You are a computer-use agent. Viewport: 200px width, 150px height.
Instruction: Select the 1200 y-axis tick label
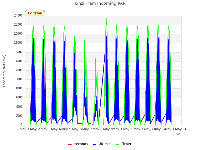pos(18,70)
